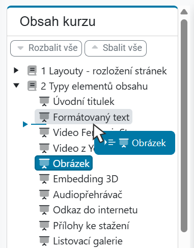
Task: Click the Obsah kurzu heading
Action: pyautogui.click(x=58, y=21)
